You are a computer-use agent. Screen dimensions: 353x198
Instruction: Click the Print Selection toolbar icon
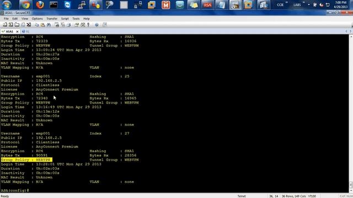[63, 25]
